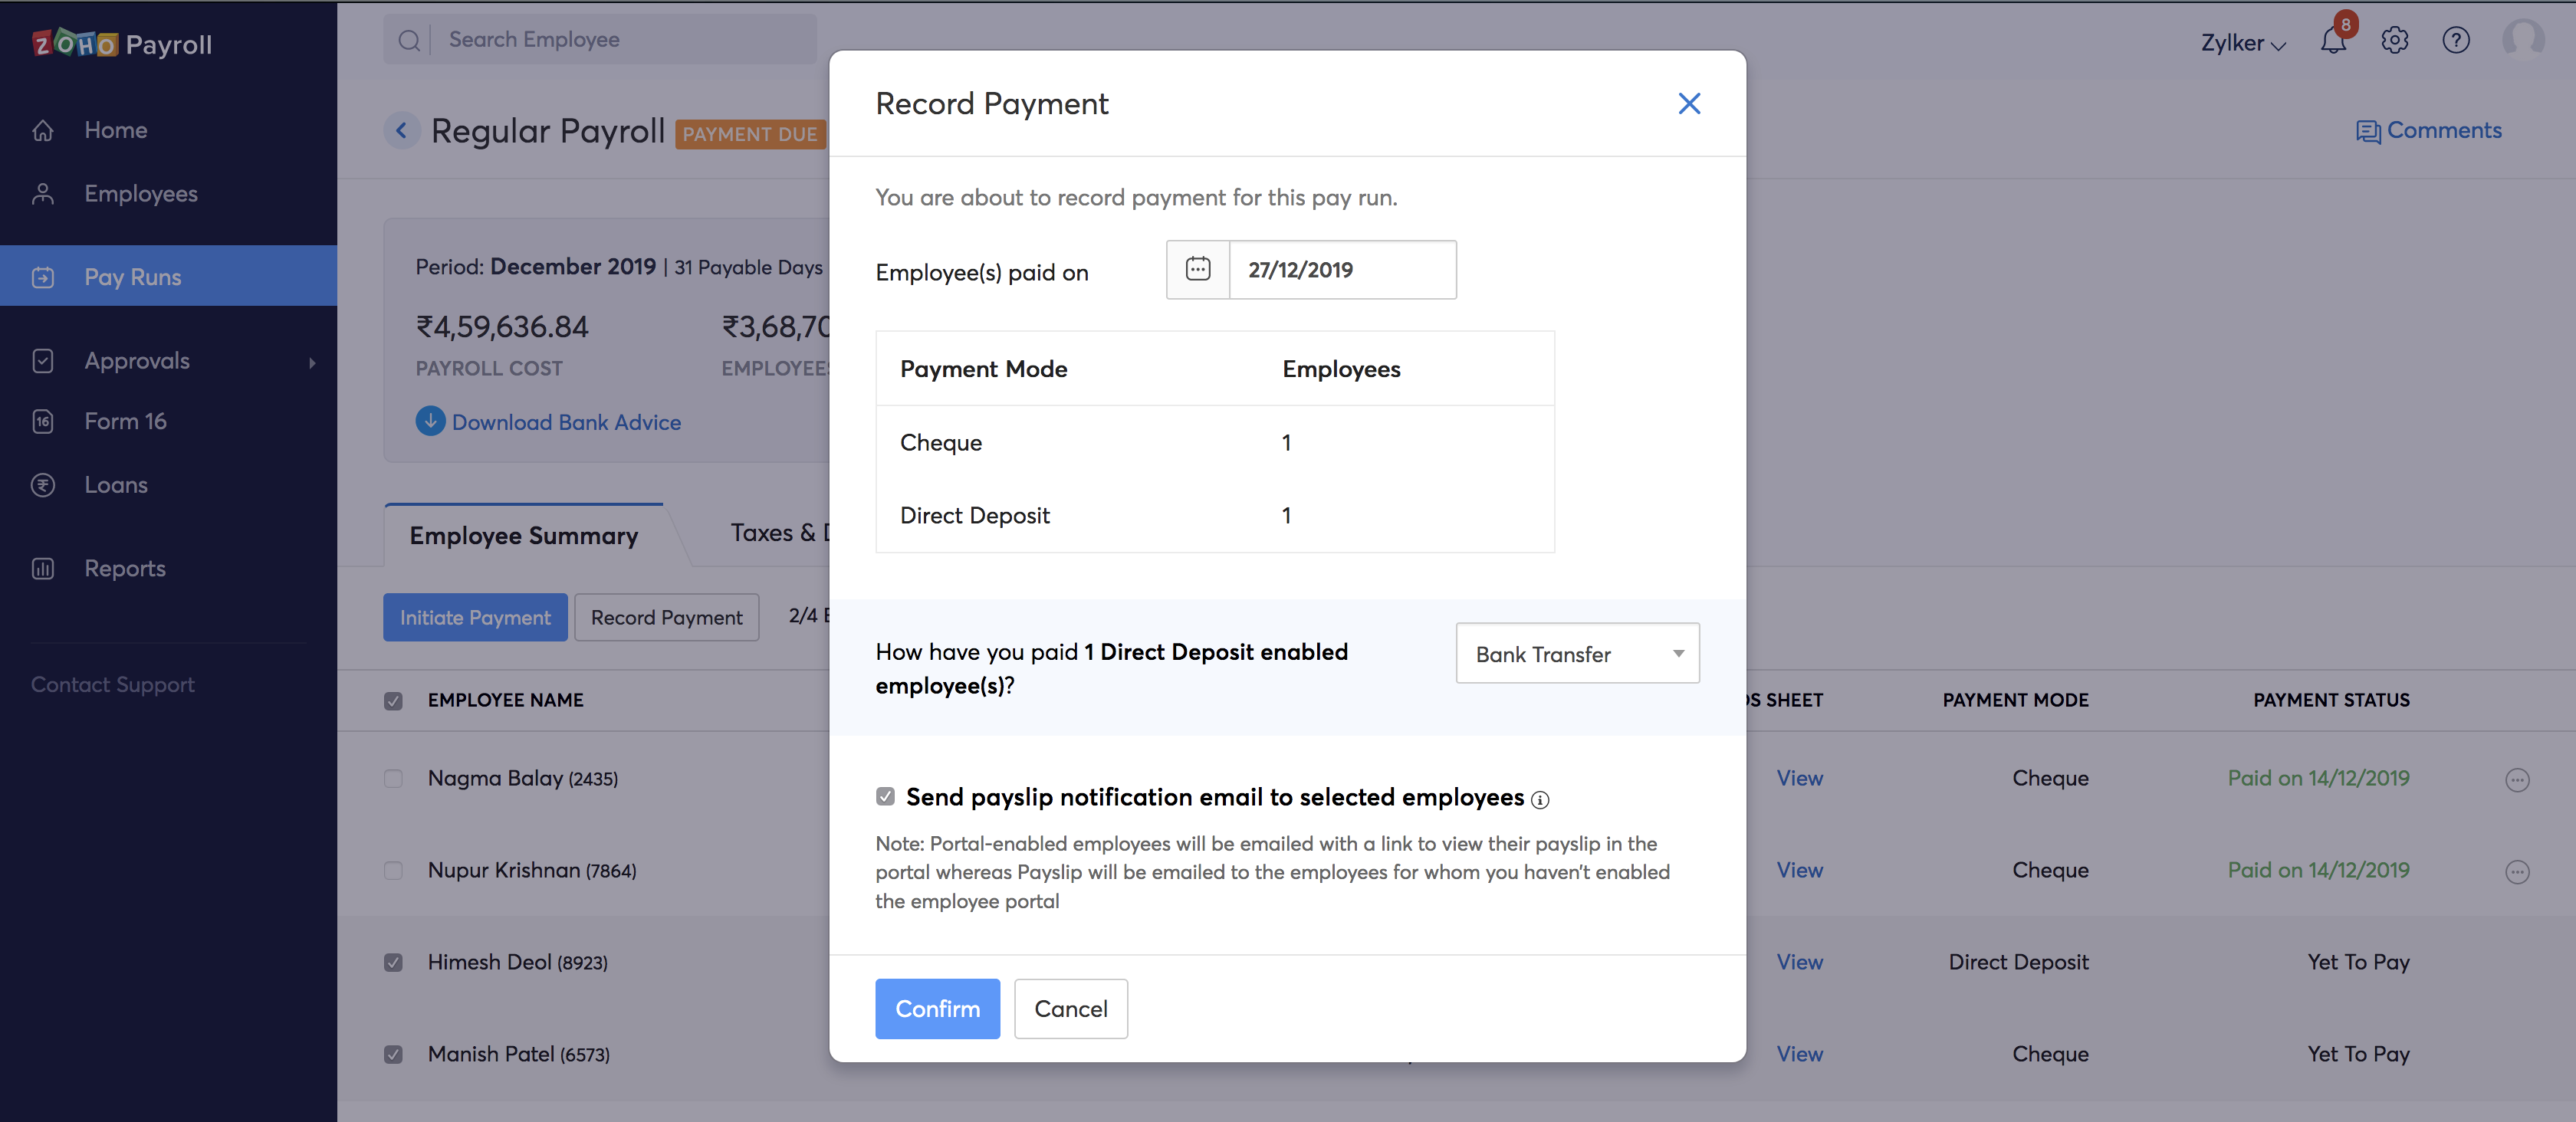Viewport: 2576px width, 1122px height.
Task: Click the Employees paid on date field
Action: point(1342,269)
